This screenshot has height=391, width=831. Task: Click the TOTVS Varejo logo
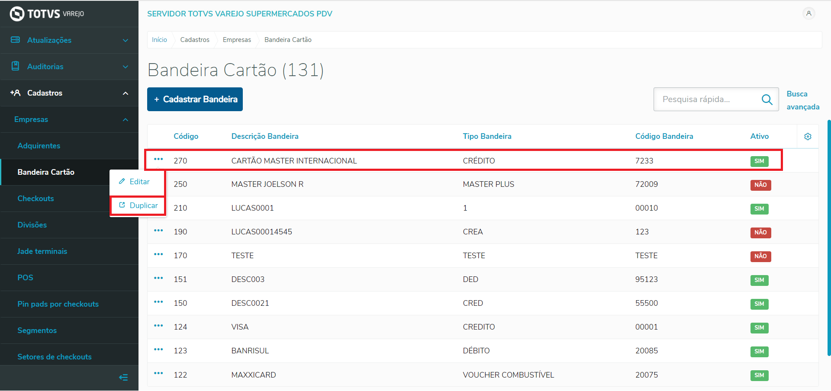47,14
